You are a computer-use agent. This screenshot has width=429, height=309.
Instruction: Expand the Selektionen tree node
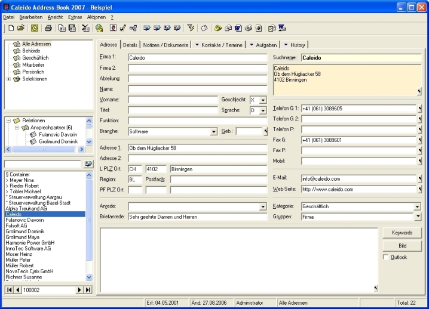pyautogui.click(x=8, y=79)
